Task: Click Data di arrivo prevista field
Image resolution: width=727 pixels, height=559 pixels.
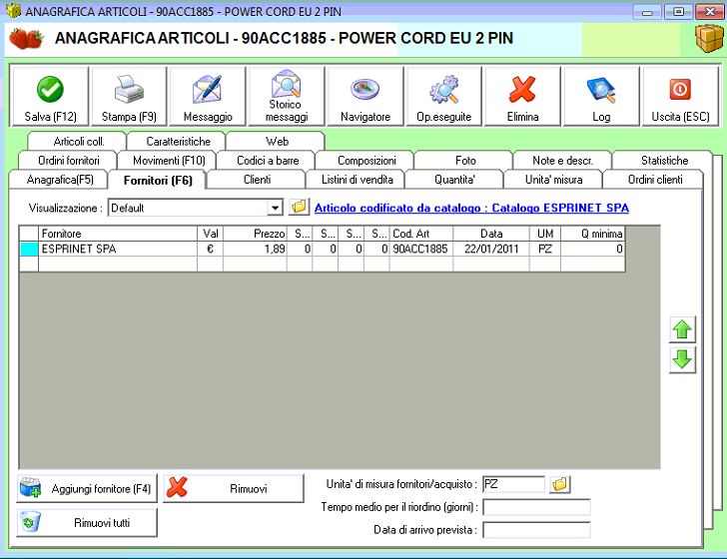Action: tap(536, 530)
